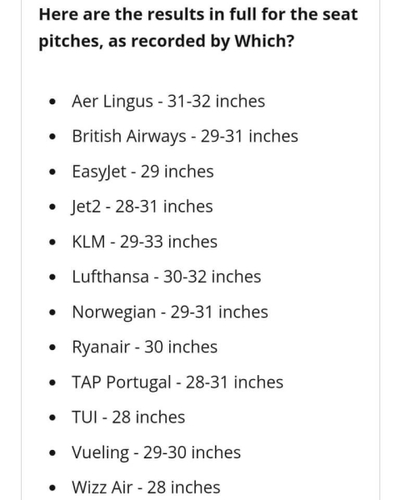
Task: Click the Jet2 28-31 inches entry
Action: tap(142, 207)
